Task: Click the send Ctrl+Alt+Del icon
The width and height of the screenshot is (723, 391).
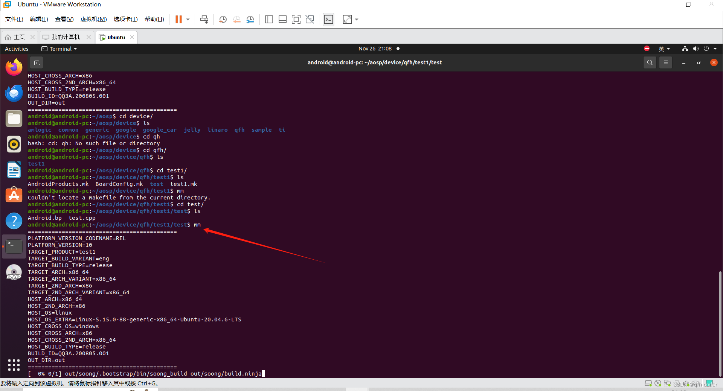Action: [204, 19]
